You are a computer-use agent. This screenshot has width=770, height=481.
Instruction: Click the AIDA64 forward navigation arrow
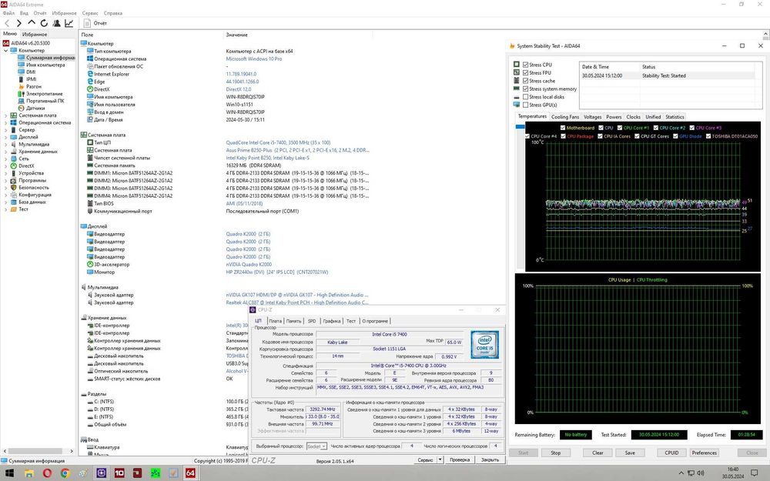[x=18, y=23]
